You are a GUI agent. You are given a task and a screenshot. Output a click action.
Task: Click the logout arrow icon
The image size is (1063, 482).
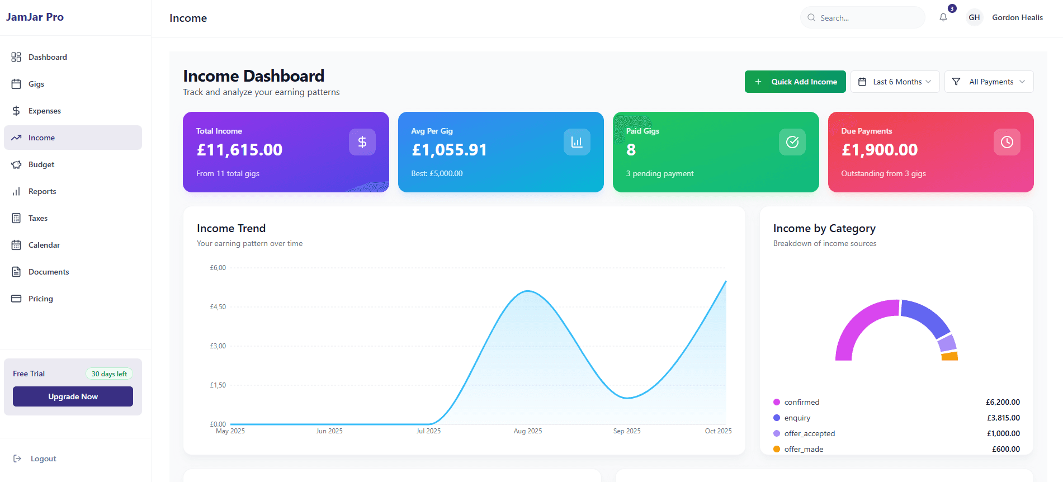(17, 459)
